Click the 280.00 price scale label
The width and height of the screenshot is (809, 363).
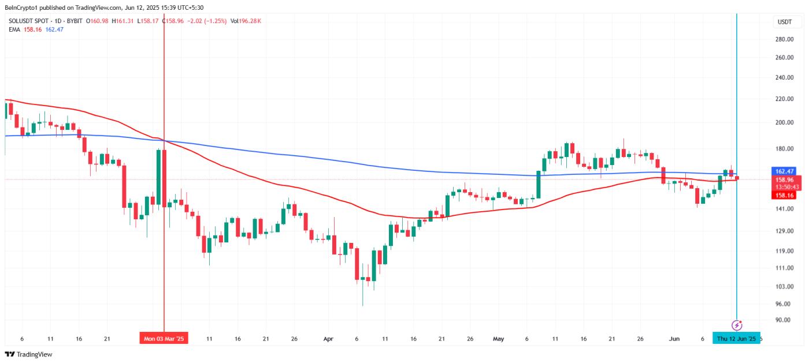pos(784,39)
